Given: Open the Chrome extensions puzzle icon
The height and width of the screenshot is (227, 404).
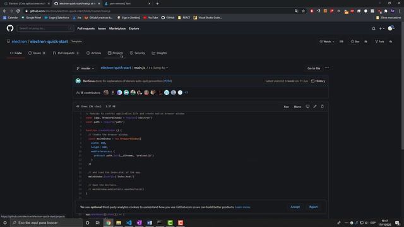Looking at the screenshot, I should click(x=386, y=11).
